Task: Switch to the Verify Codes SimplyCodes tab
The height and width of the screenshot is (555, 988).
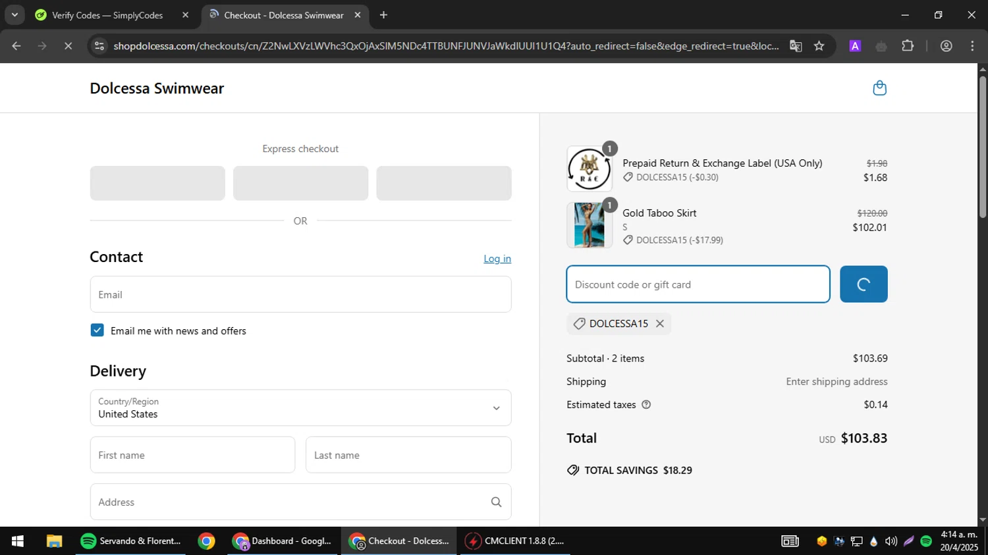Action: (x=107, y=14)
